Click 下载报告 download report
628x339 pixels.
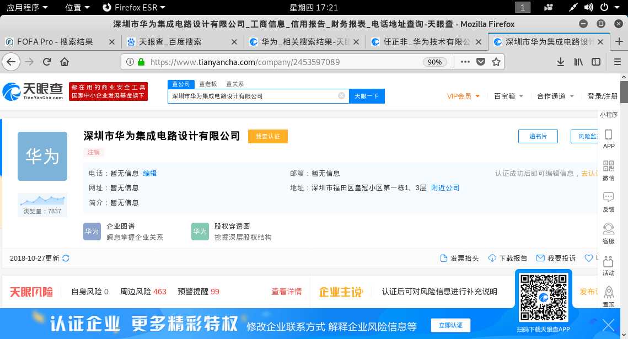(x=508, y=258)
